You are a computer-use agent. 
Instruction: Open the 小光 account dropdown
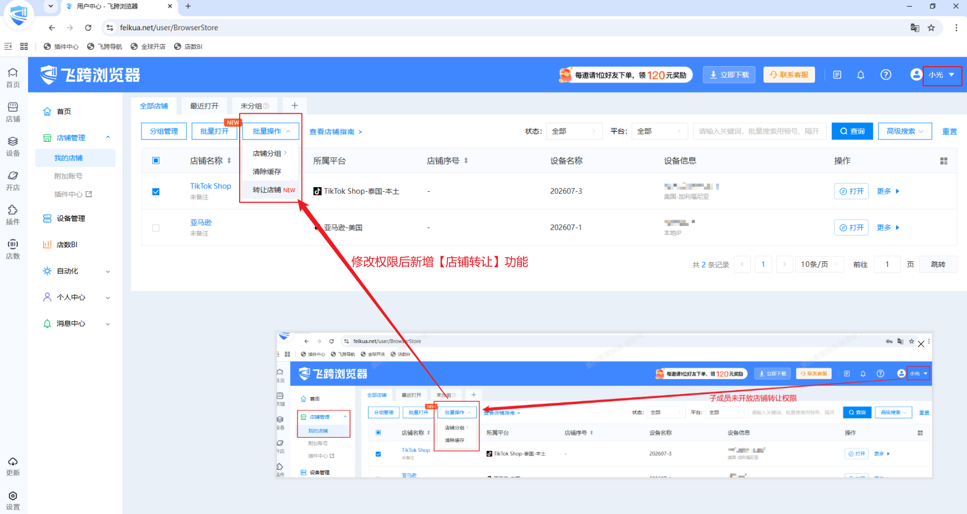click(x=941, y=75)
